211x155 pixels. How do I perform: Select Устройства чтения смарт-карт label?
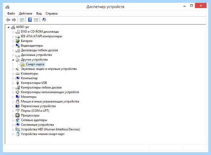(43, 134)
